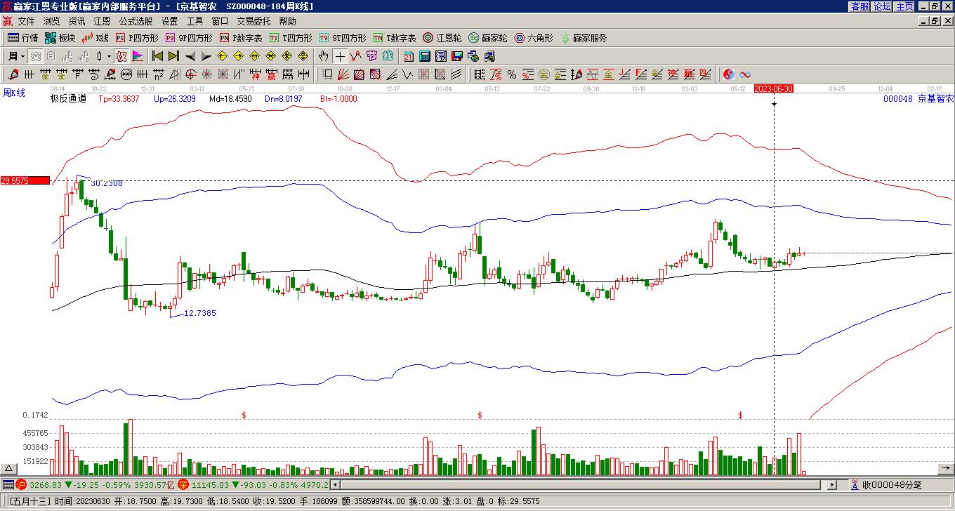Open the 六角形 hexagon chart tool

click(x=534, y=38)
